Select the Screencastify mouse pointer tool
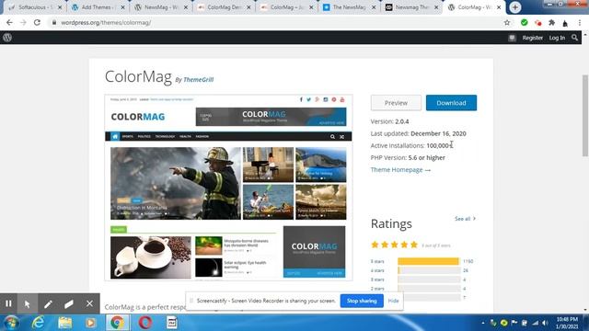 click(28, 303)
